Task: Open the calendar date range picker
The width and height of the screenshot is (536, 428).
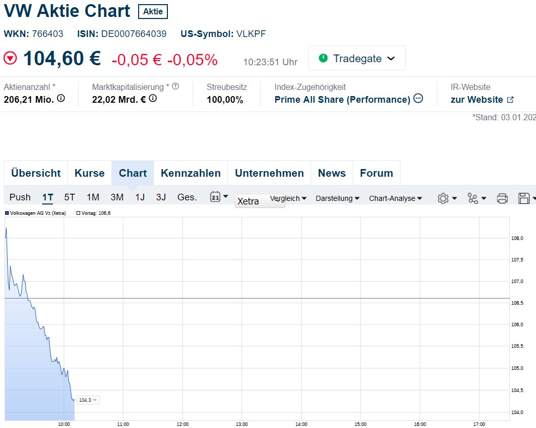Action: click(219, 196)
